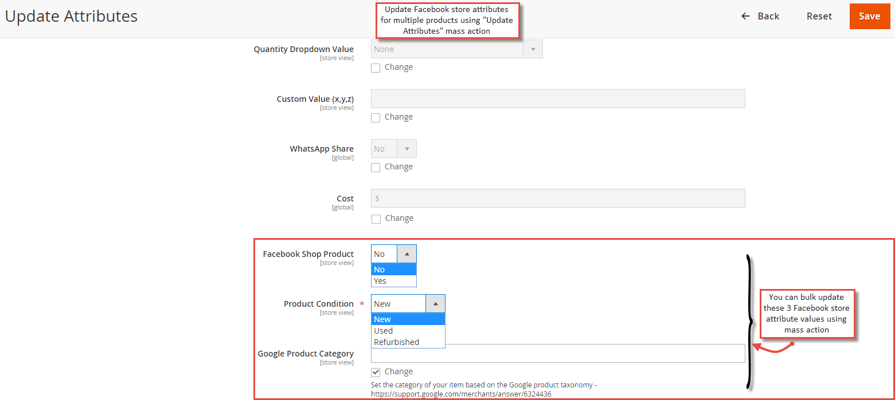Click the Custom Value (x,y,z) input field

(x=558, y=98)
